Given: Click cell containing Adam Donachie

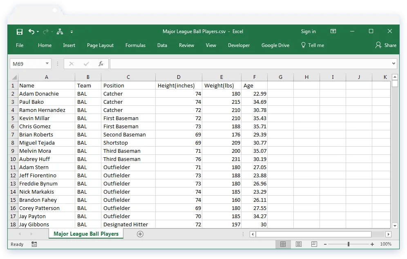Looking at the screenshot, I should (47, 94).
